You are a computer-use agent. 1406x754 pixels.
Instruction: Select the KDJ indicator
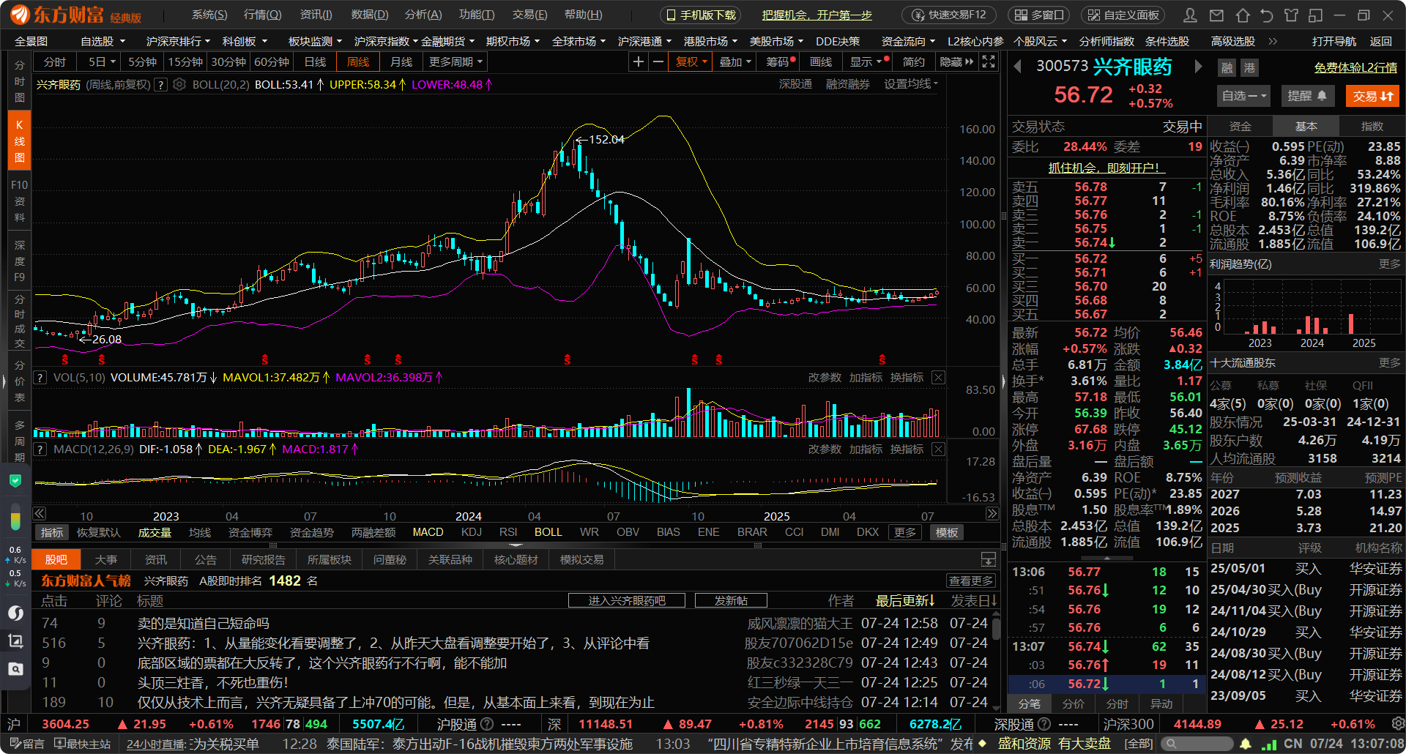coord(472,532)
